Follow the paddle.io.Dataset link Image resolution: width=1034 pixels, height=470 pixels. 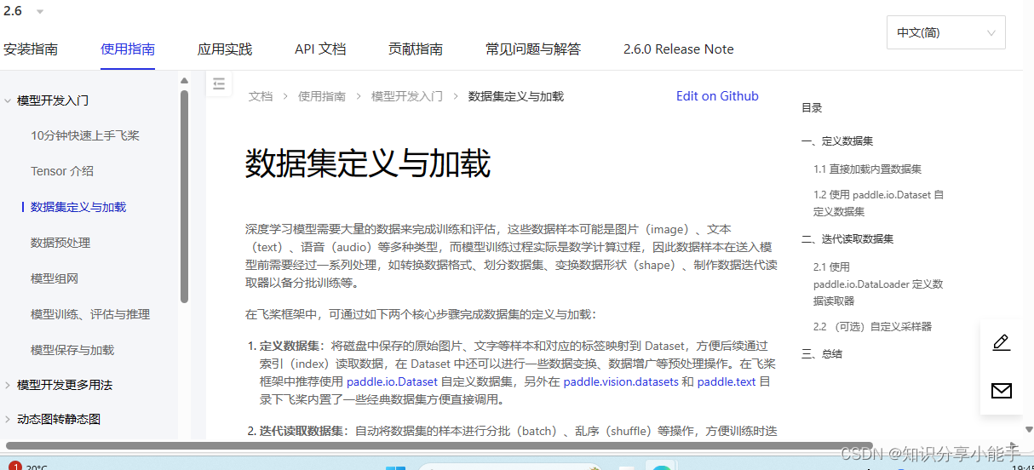tap(392, 381)
